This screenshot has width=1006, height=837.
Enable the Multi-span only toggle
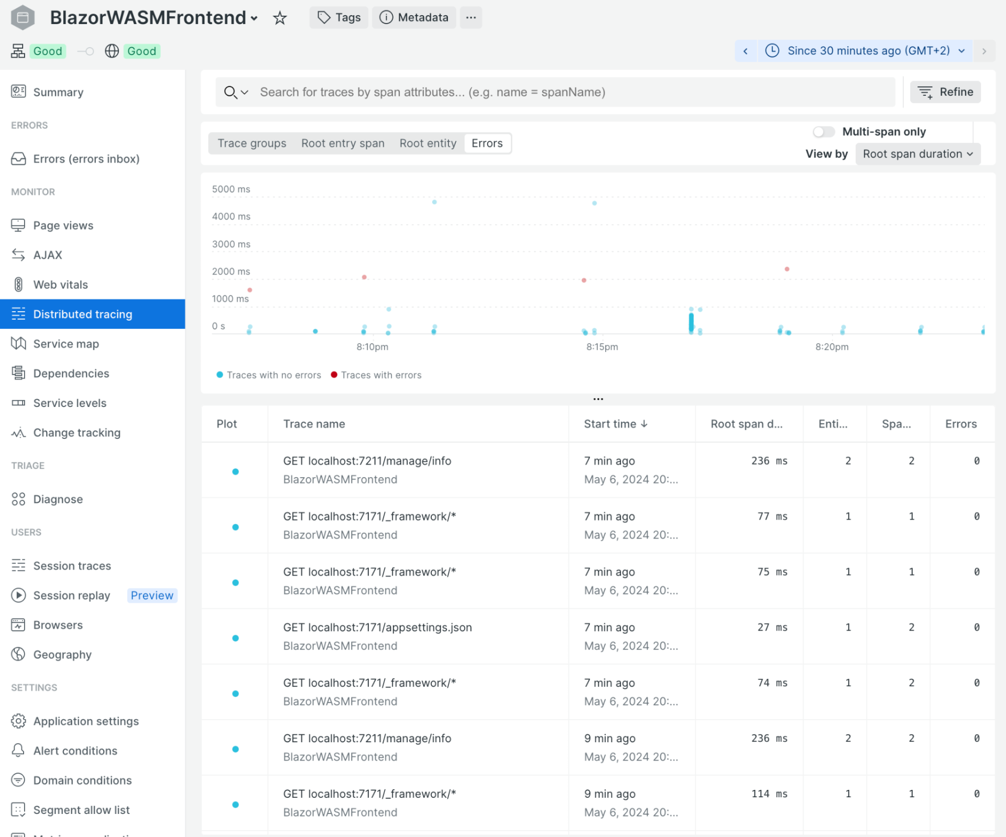click(x=824, y=131)
